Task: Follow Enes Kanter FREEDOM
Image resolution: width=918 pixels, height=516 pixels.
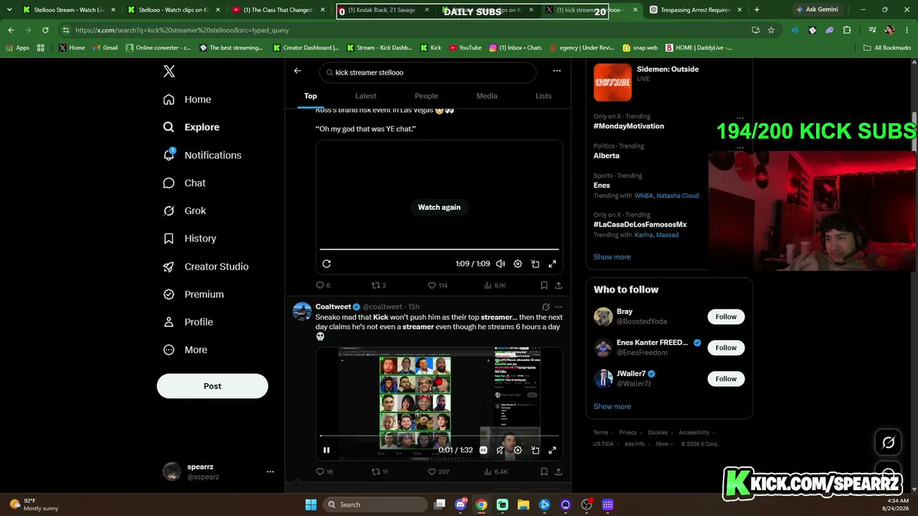Action: tap(726, 348)
